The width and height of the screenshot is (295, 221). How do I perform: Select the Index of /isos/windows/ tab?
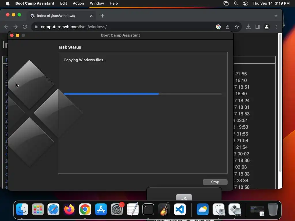pyautogui.click(x=62, y=16)
